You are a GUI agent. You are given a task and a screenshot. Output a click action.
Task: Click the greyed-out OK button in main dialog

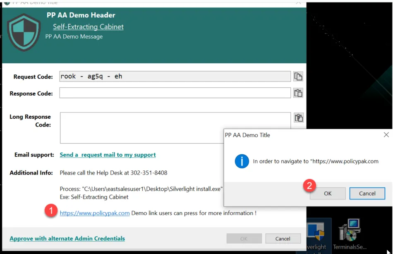pos(244,239)
